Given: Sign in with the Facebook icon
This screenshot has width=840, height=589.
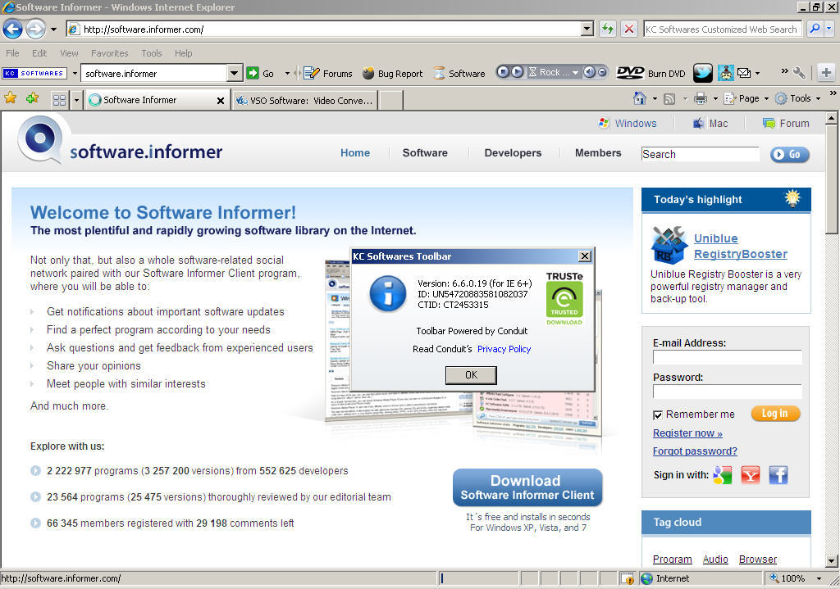Looking at the screenshot, I should pyautogui.click(x=778, y=474).
